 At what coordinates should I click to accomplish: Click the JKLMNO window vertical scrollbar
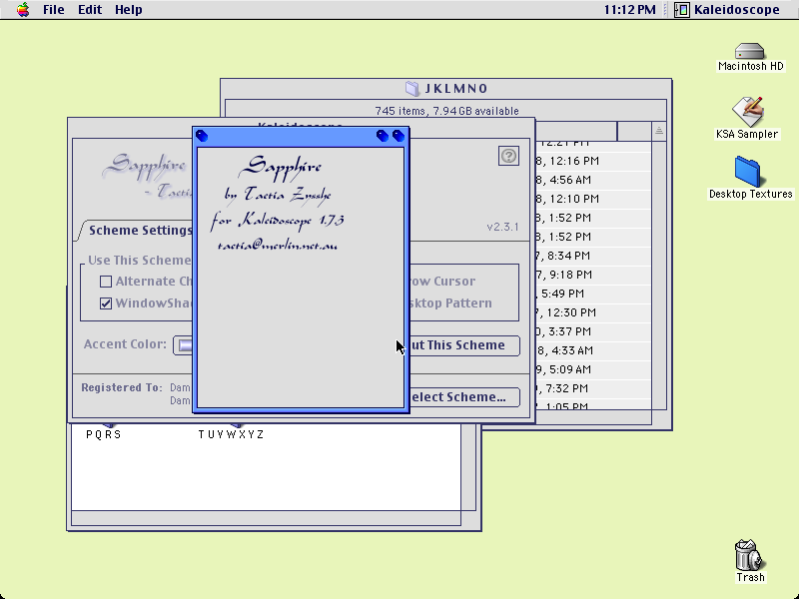[x=659, y=276]
